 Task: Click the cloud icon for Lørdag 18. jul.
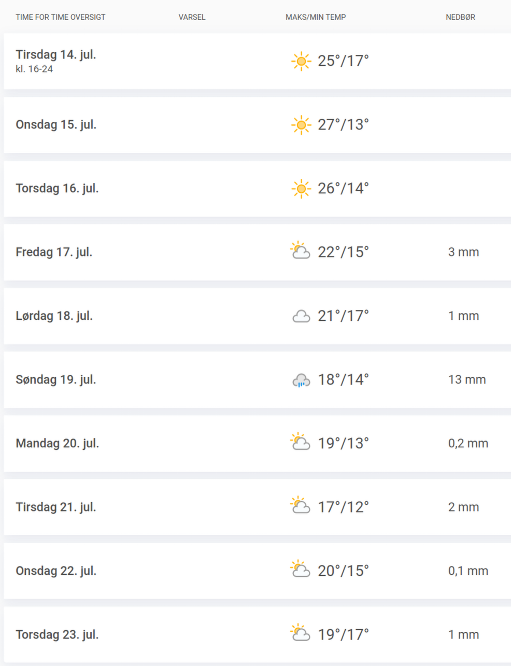[x=301, y=316]
